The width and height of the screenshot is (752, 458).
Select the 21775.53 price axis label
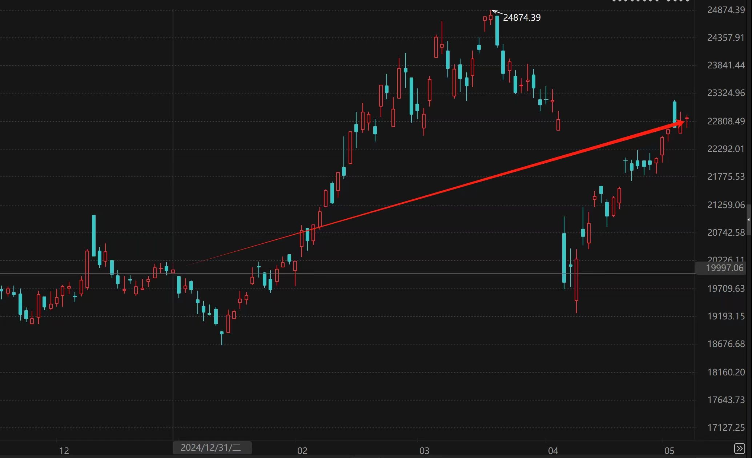click(x=726, y=177)
